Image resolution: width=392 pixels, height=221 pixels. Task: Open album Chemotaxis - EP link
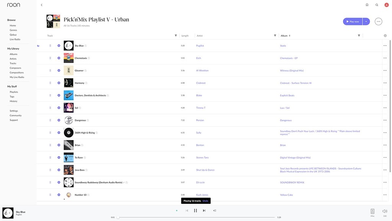(289, 58)
